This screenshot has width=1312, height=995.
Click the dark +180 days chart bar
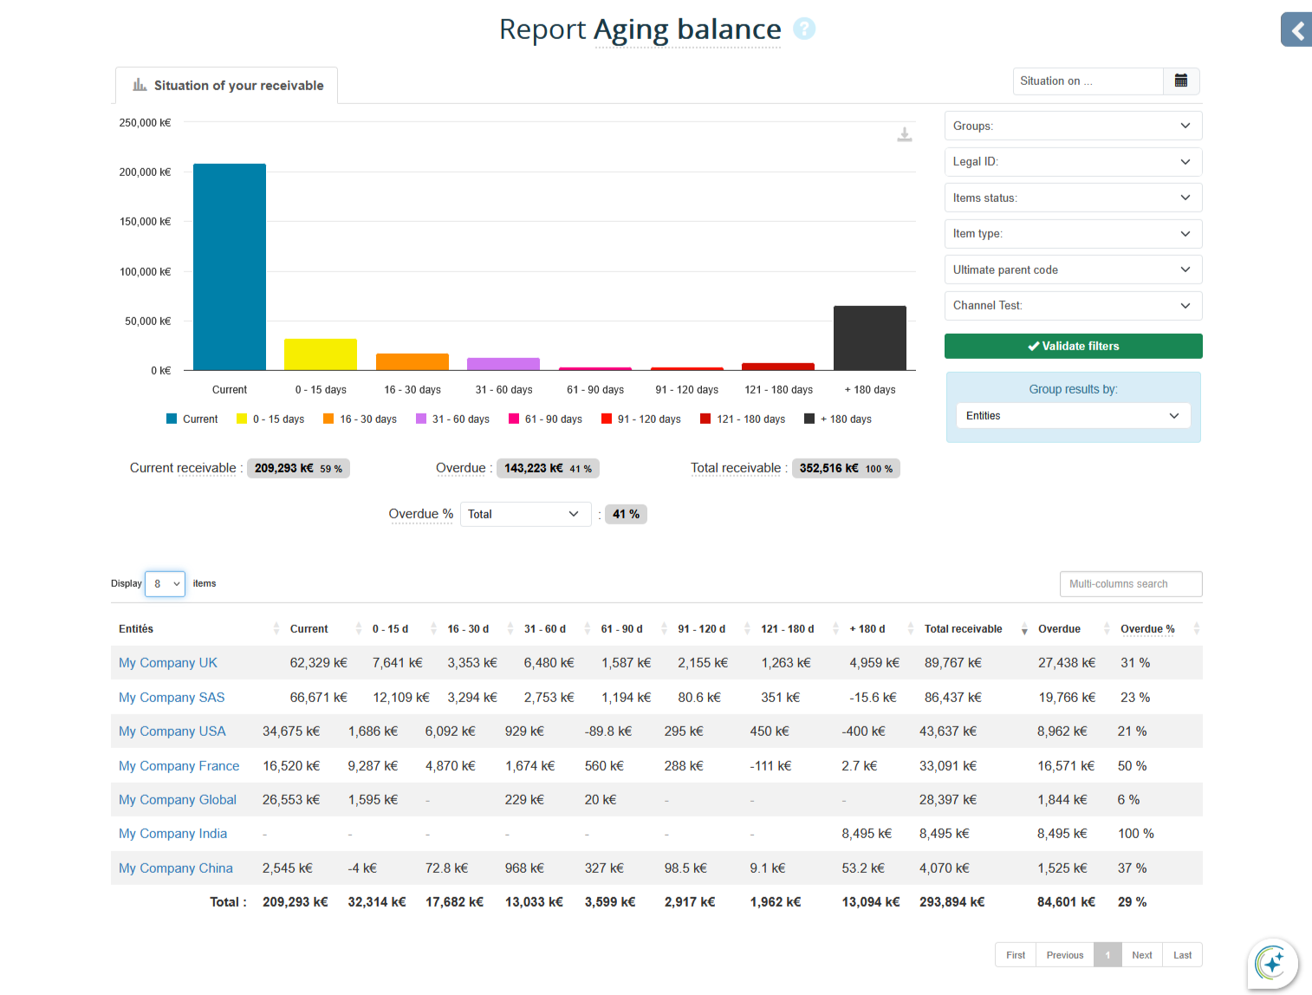[x=869, y=338]
